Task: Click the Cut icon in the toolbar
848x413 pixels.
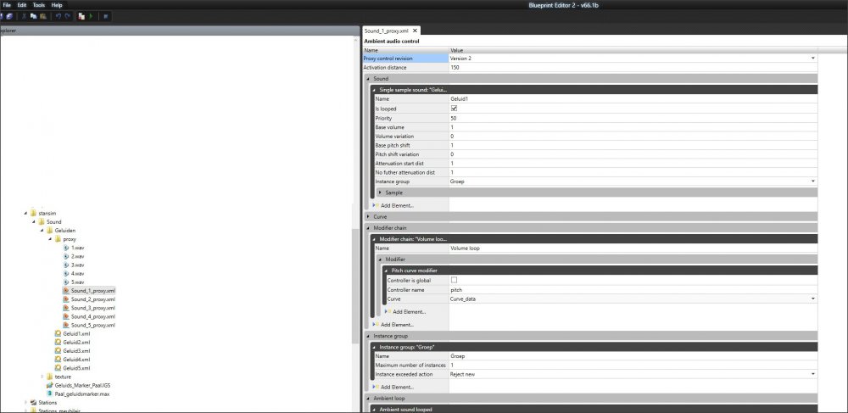Action: click(23, 16)
